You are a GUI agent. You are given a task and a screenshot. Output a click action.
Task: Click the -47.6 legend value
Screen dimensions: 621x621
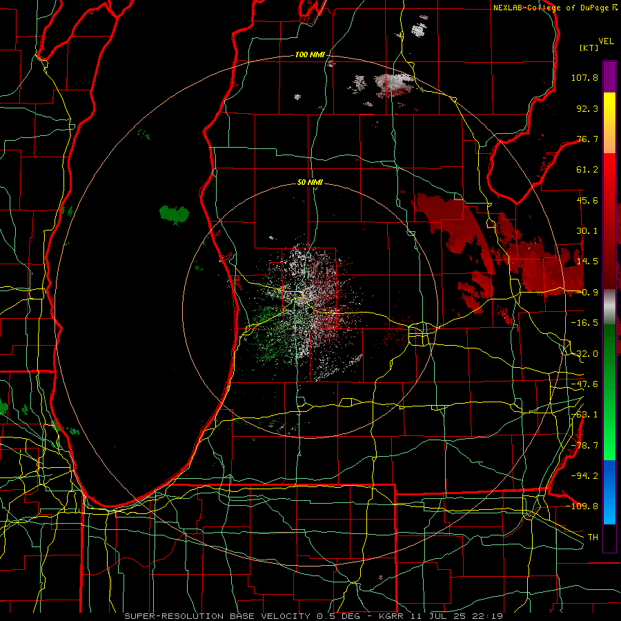click(584, 384)
